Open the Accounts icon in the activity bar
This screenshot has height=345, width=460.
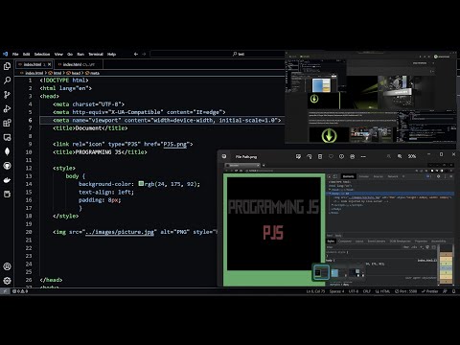point(7,266)
